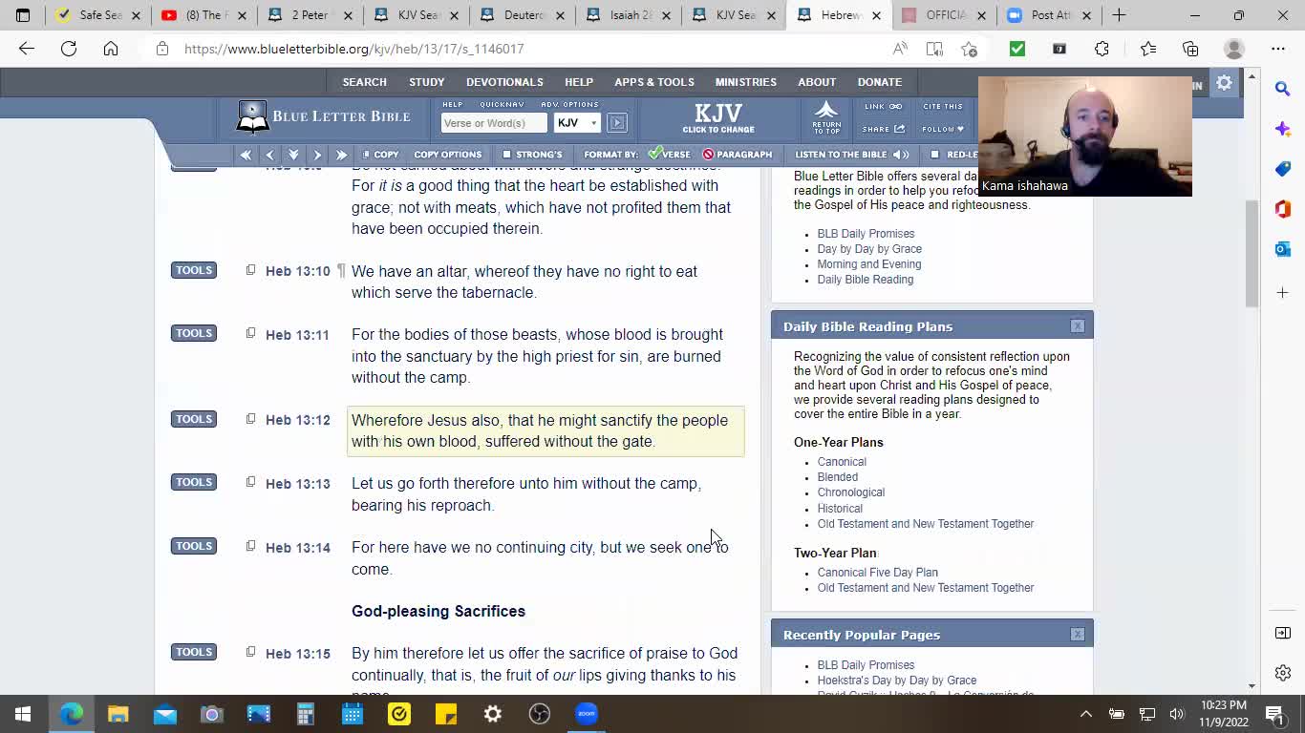Viewport: 1305px width, 733px height.
Task: Click Cite This option
Action: tap(943, 107)
